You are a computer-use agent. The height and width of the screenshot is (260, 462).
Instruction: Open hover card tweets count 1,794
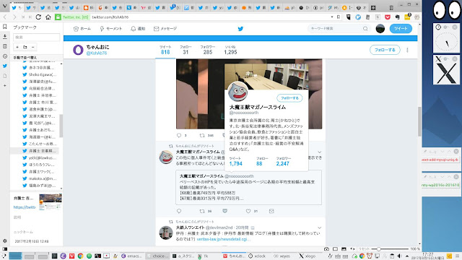(236, 162)
